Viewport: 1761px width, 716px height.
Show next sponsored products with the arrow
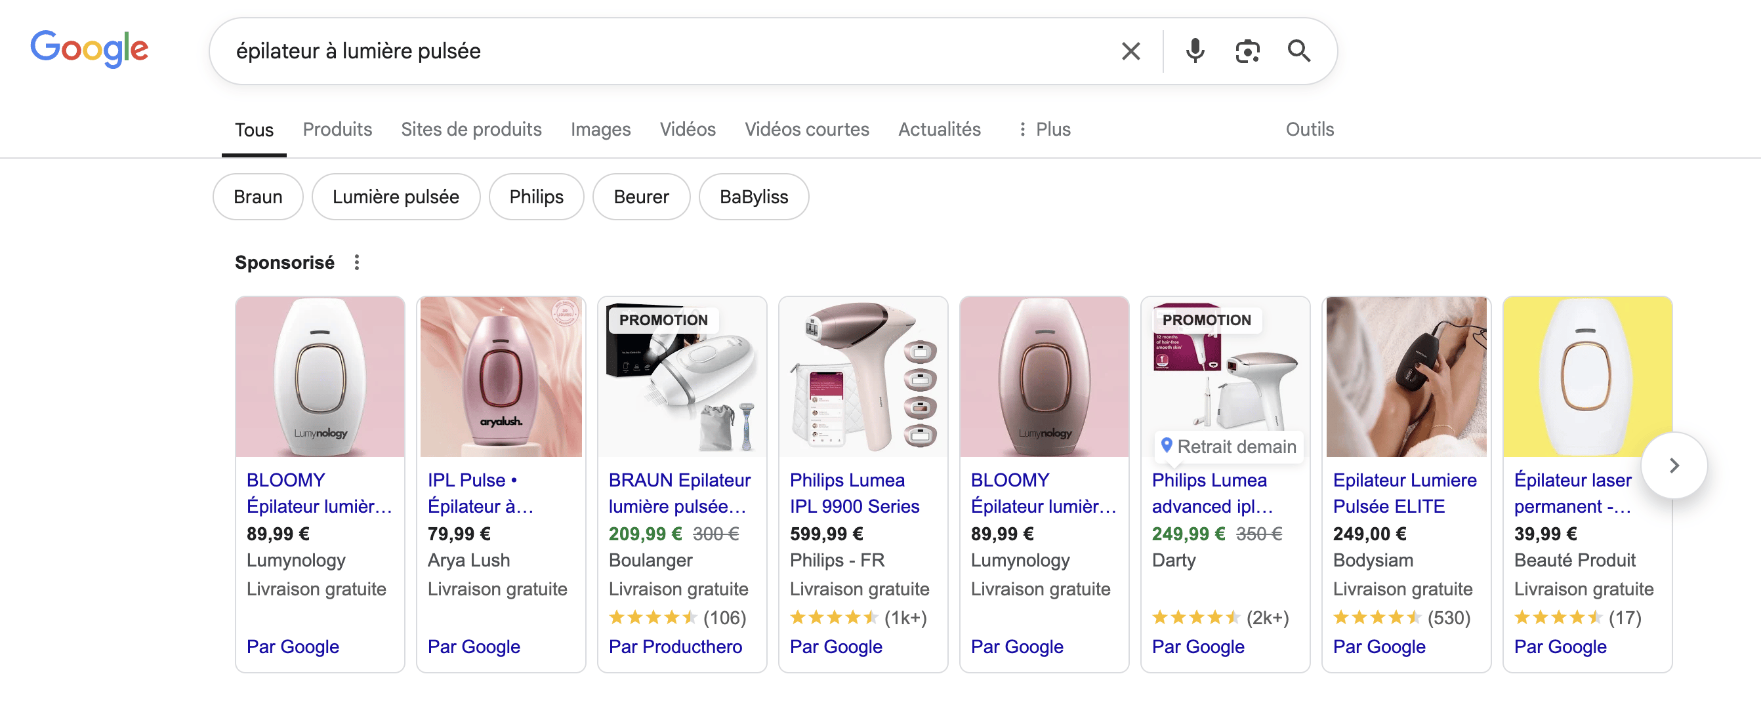[x=1674, y=466]
